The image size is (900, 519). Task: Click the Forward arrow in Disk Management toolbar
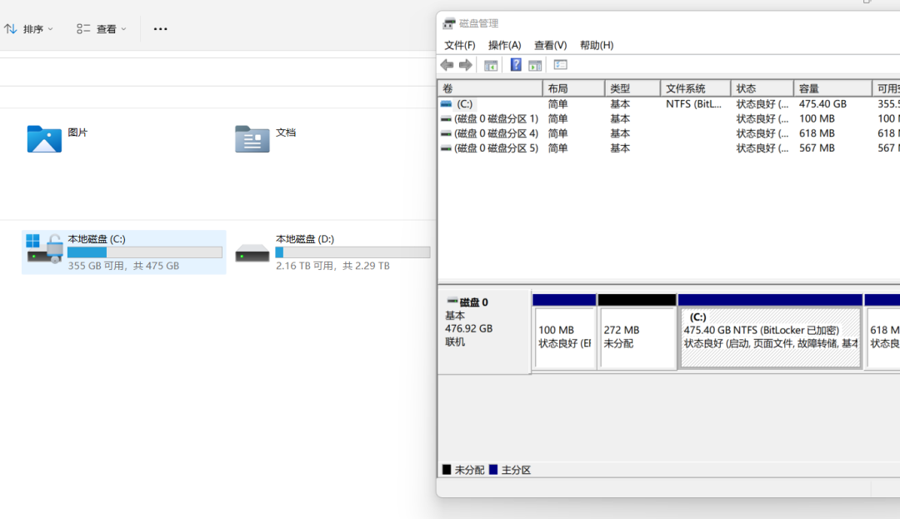466,65
